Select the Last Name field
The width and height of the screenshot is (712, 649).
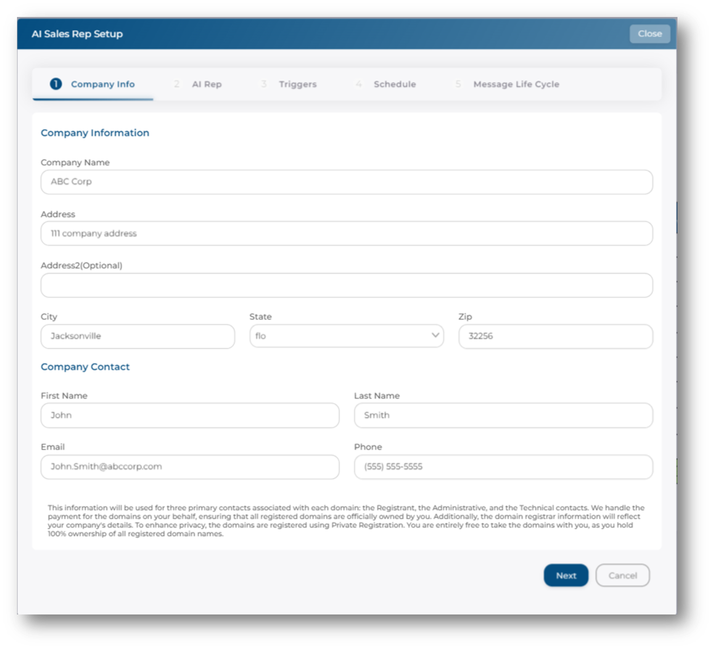pyautogui.click(x=503, y=415)
